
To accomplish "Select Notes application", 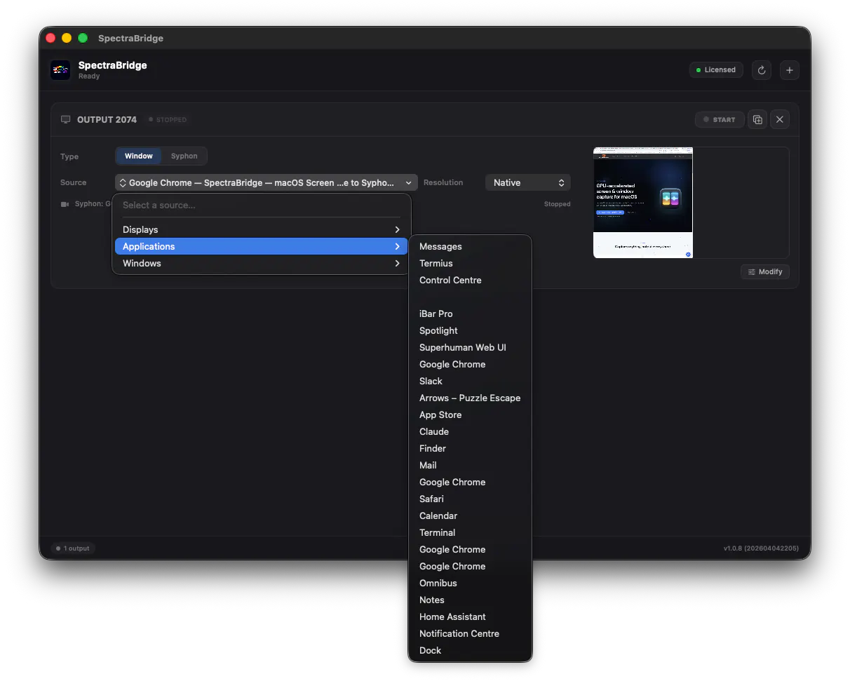I will pyautogui.click(x=470, y=600).
